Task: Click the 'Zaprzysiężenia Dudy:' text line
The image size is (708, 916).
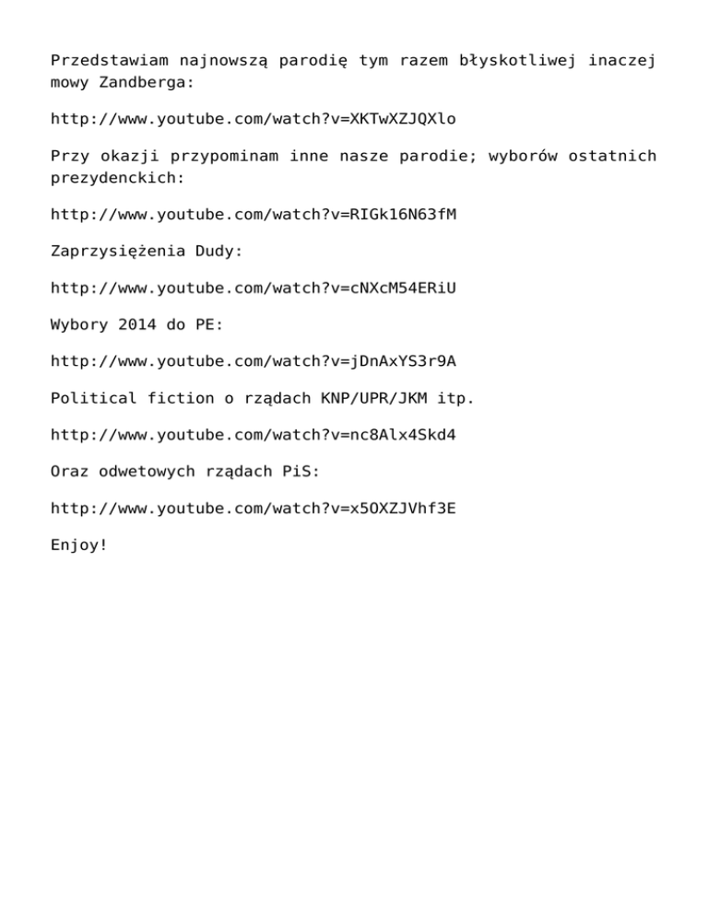Action: [147, 252]
